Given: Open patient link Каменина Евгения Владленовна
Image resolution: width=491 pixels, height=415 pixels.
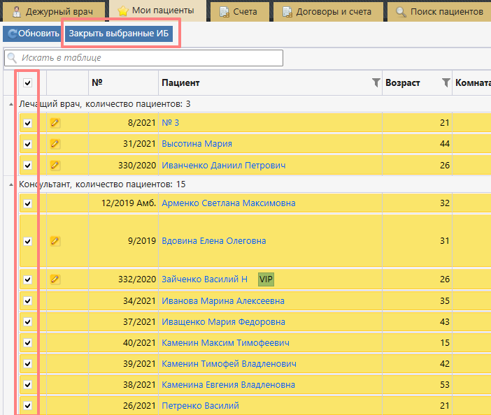Looking at the screenshot, I should tap(228, 385).
